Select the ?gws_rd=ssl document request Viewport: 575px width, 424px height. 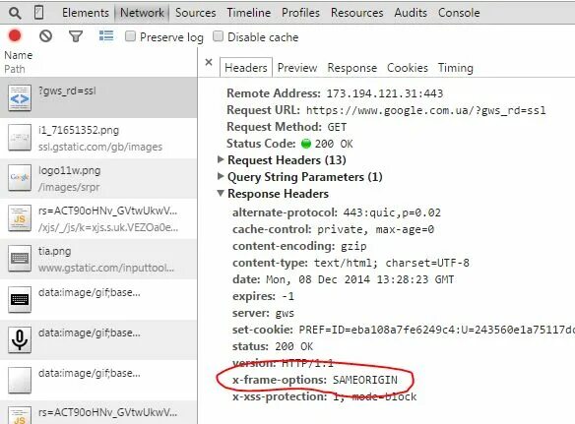(x=98, y=97)
